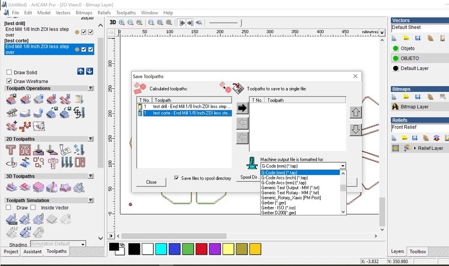
Task: Open the Shading Simulation Default dropdown
Action: 83,244
